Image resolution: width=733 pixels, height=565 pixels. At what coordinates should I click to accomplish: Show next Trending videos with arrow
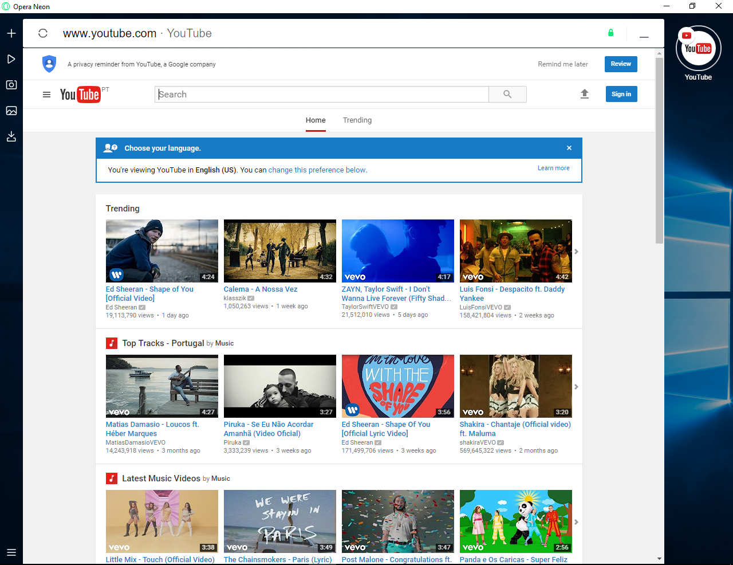(x=576, y=252)
